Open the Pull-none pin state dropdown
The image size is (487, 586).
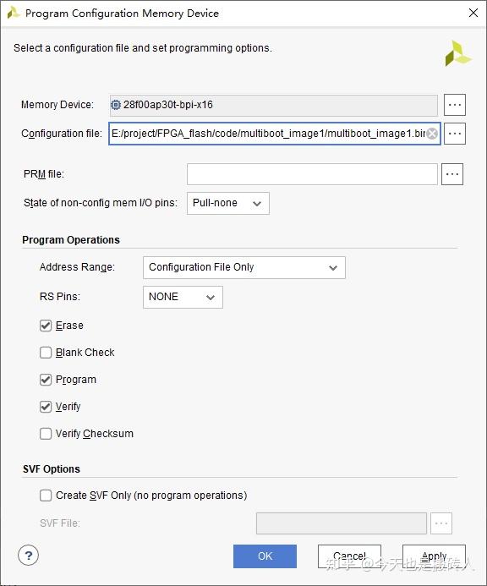pos(228,203)
